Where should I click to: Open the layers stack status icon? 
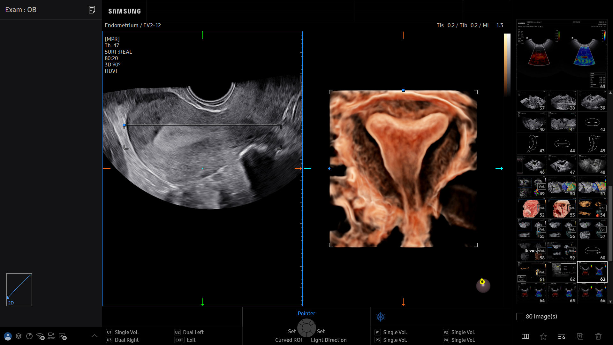[x=19, y=336]
